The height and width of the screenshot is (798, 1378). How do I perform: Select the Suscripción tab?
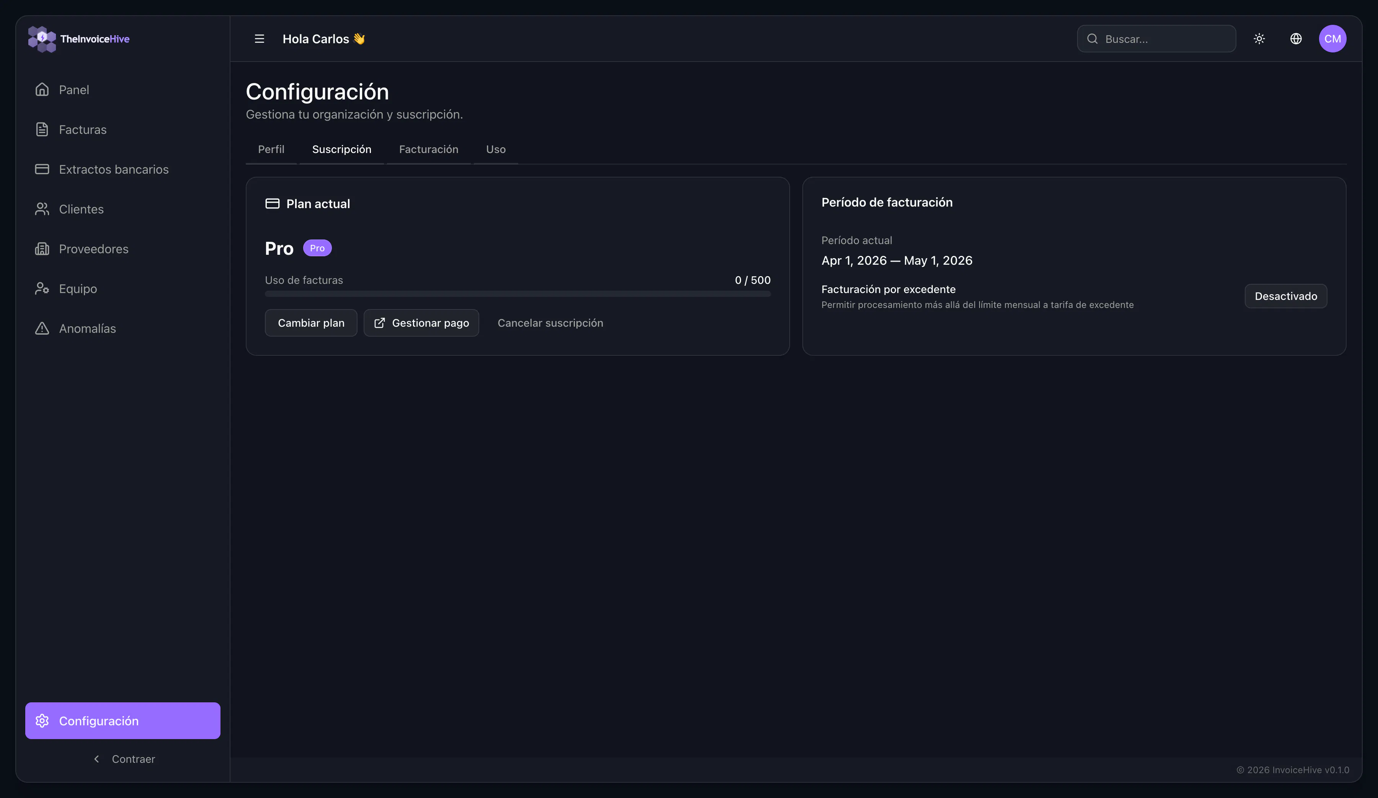click(342, 149)
